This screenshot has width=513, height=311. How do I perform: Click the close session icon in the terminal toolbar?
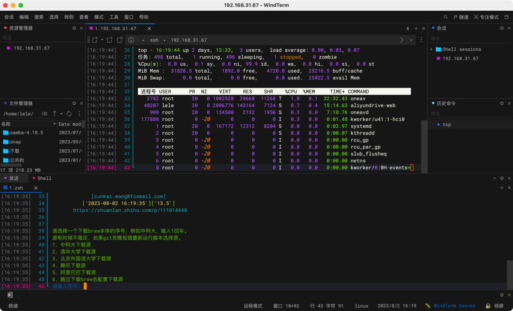tap(109, 40)
